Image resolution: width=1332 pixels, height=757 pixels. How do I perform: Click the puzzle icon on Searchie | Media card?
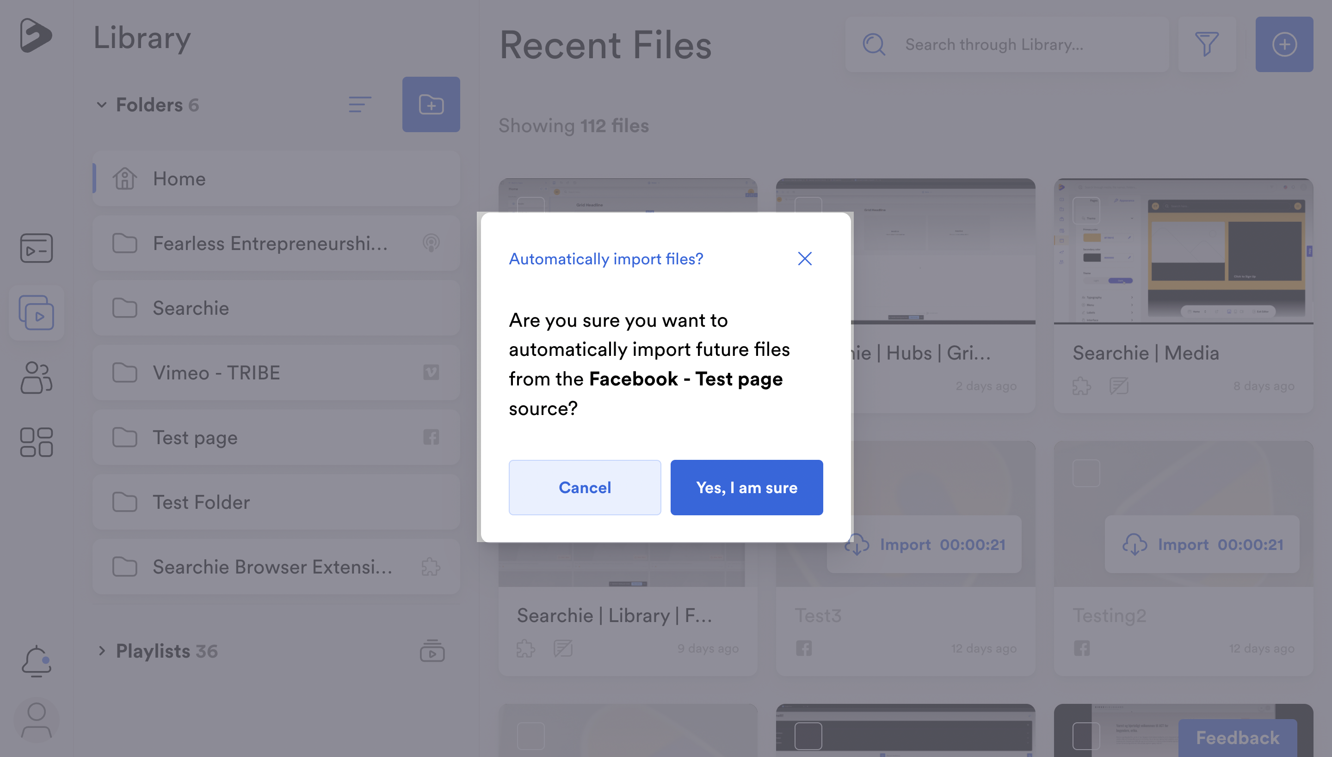[x=1082, y=386]
